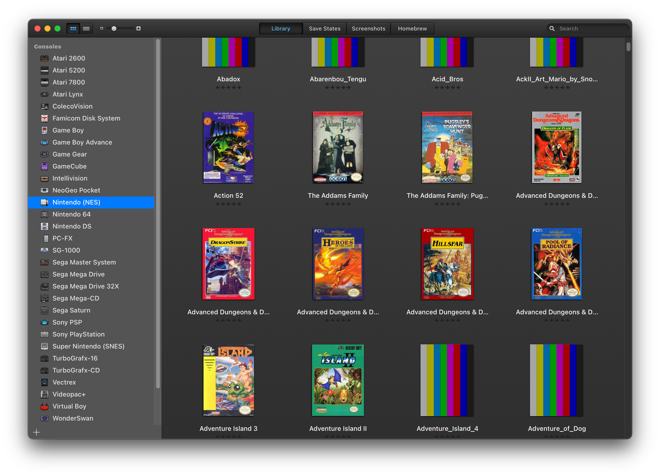This screenshot has height=476, width=660.
Task: Select the SG-1000 console icon
Action: pyautogui.click(x=44, y=250)
